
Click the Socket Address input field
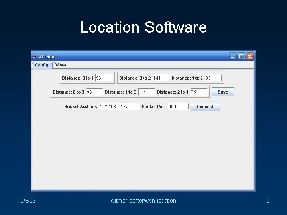click(x=119, y=106)
